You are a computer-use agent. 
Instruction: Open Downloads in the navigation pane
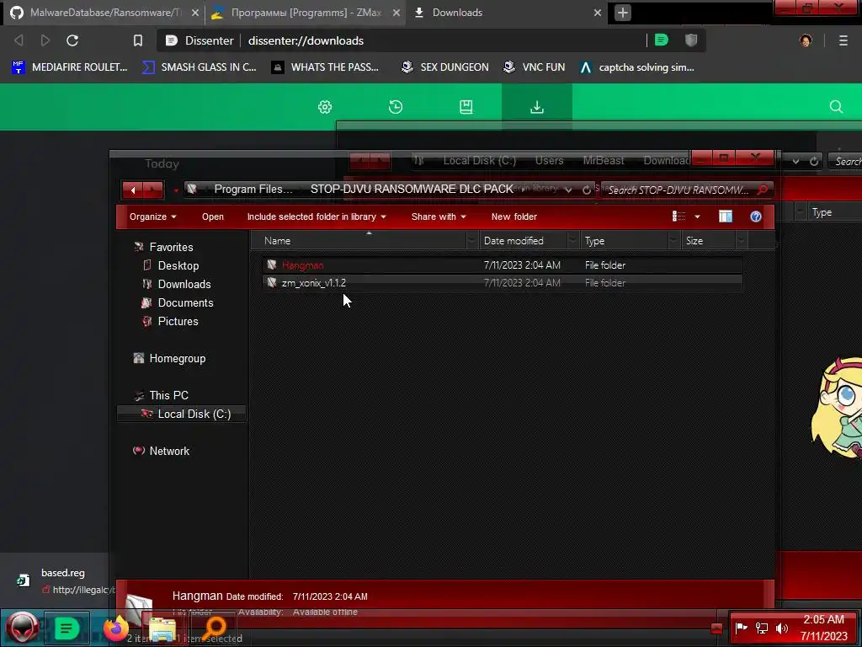pyautogui.click(x=184, y=285)
